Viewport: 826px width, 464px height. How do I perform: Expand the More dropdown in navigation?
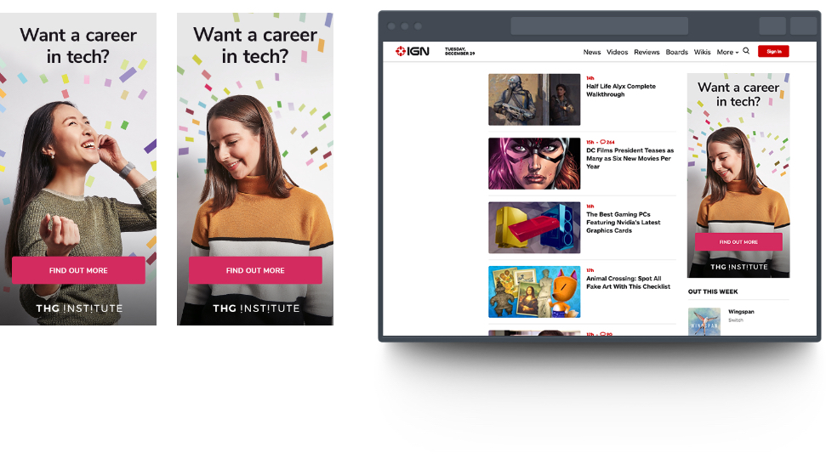727,52
